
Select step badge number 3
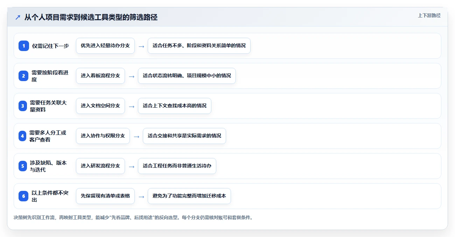click(23, 106)
